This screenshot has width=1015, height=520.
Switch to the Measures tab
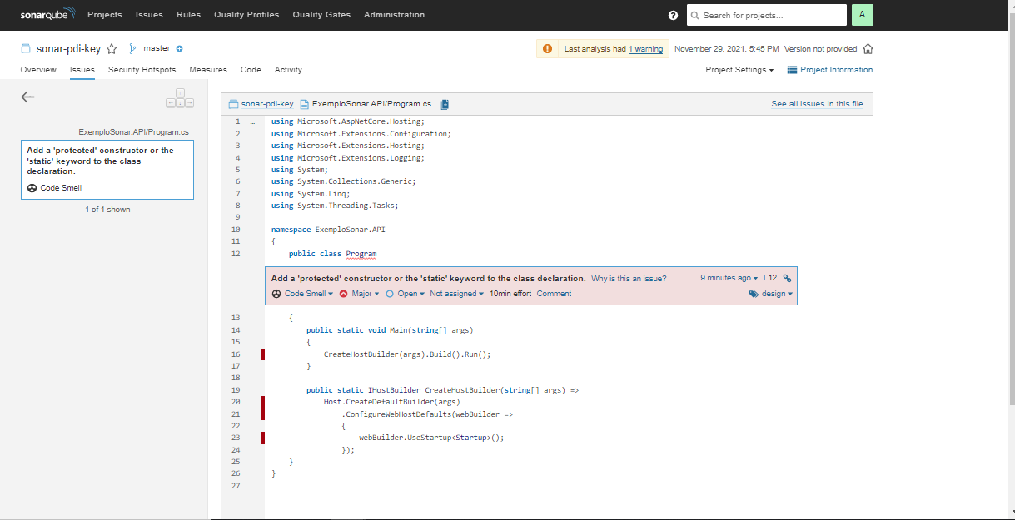click(208, 70)
